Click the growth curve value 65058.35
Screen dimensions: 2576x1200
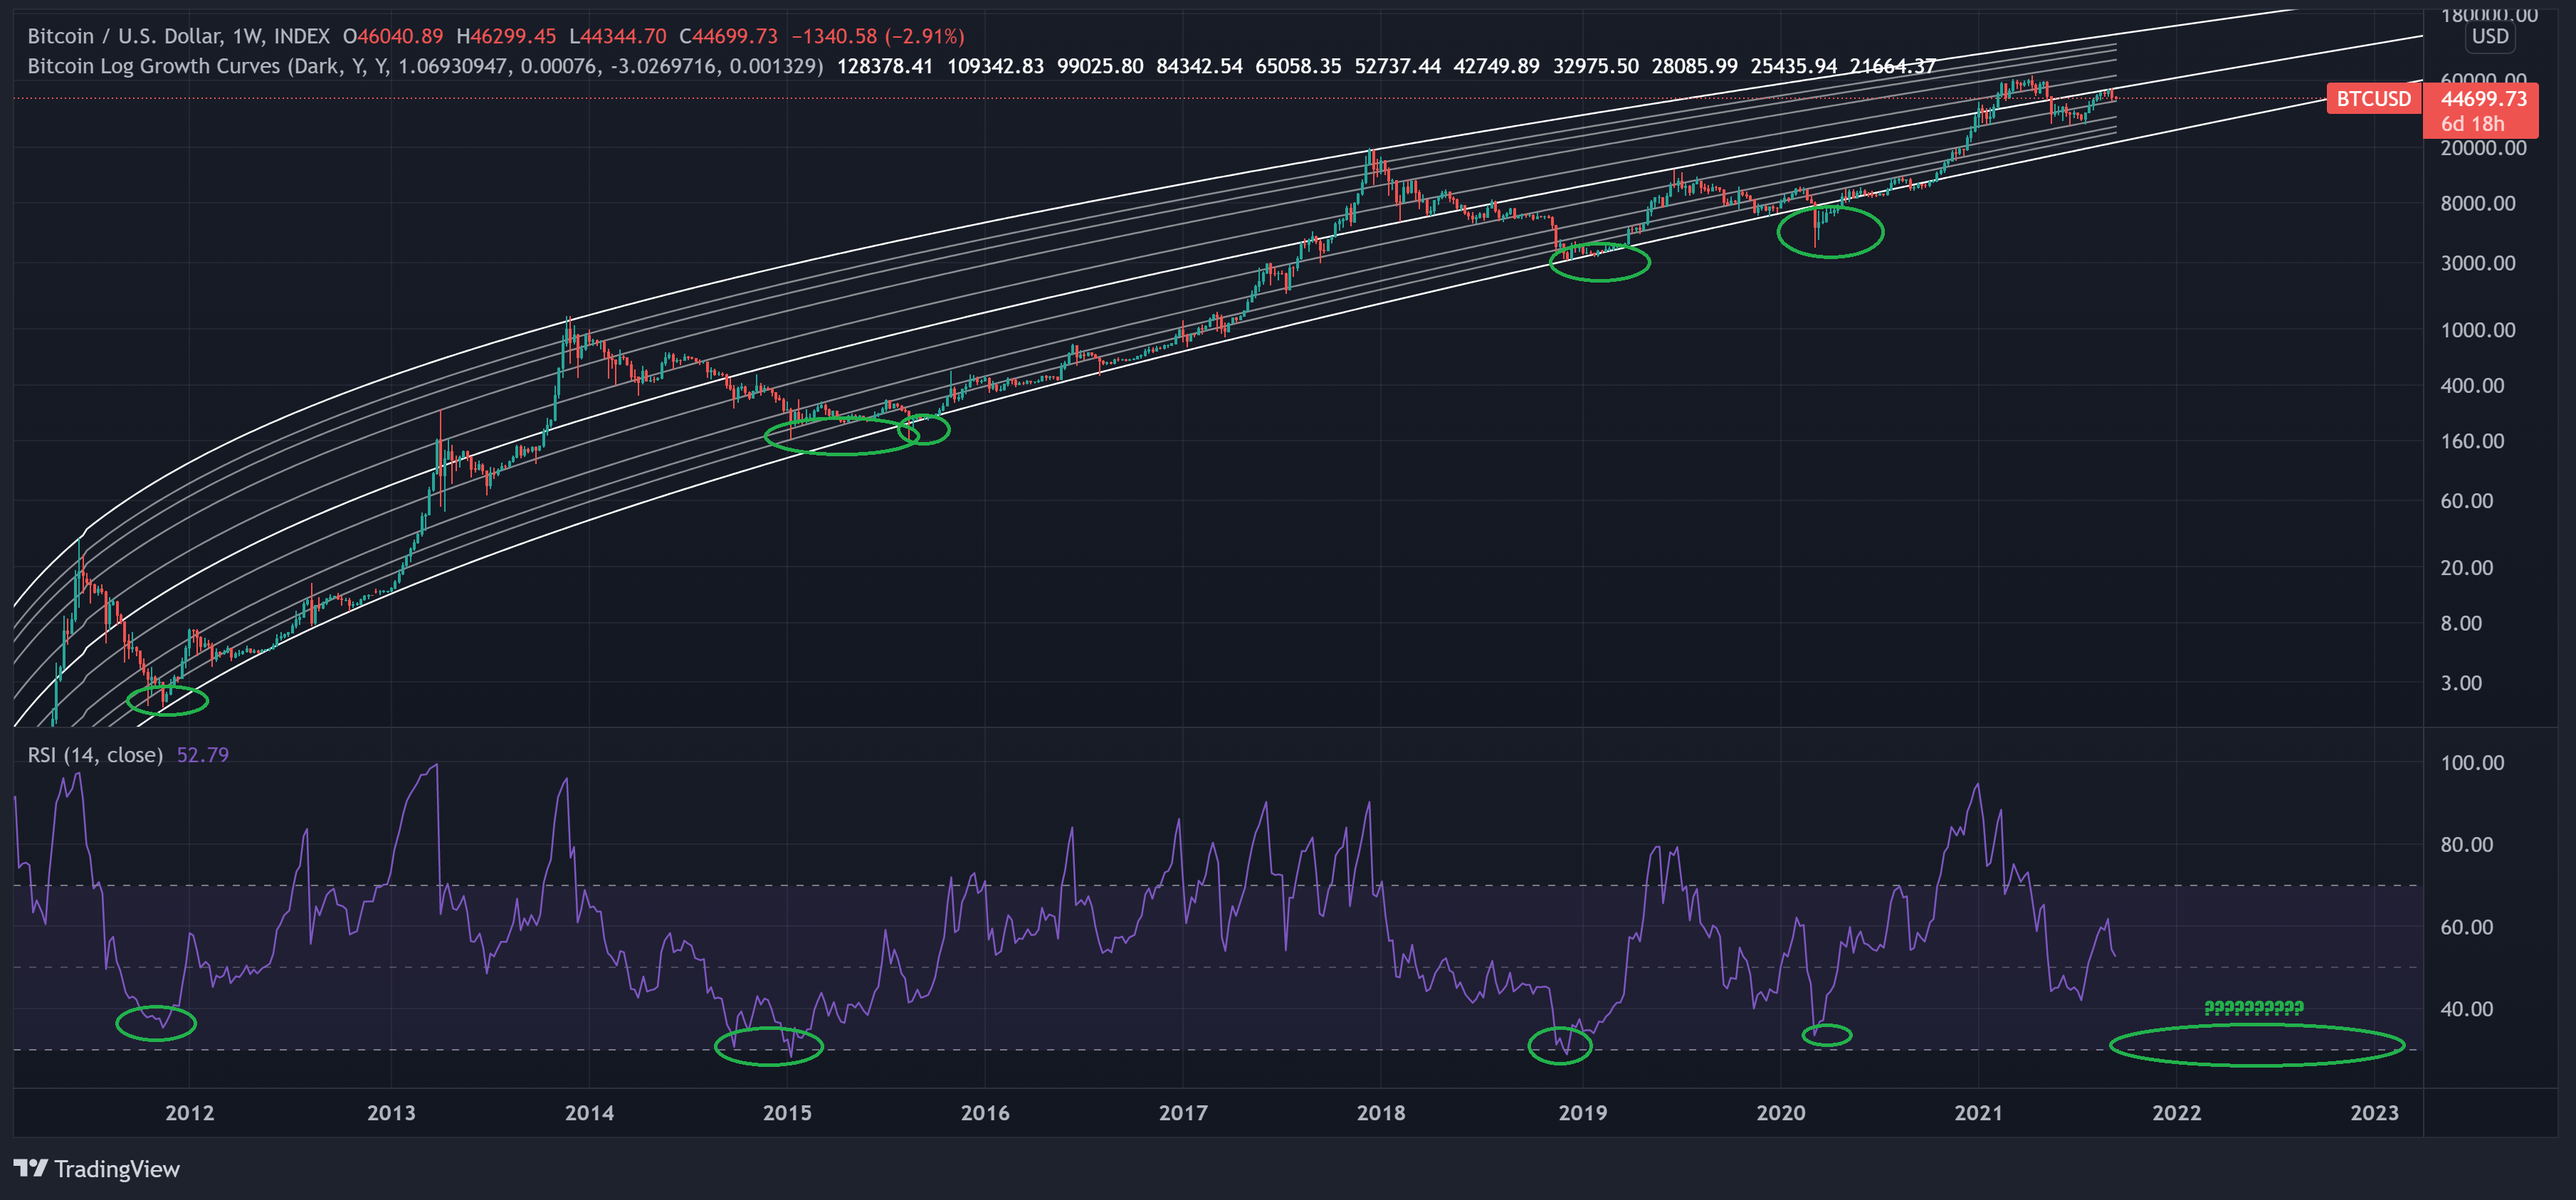1298,66
